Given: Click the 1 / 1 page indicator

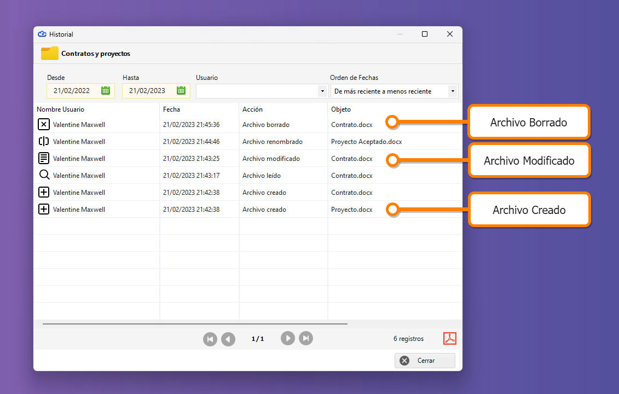Looking at the screenshot, I should 257,339.
